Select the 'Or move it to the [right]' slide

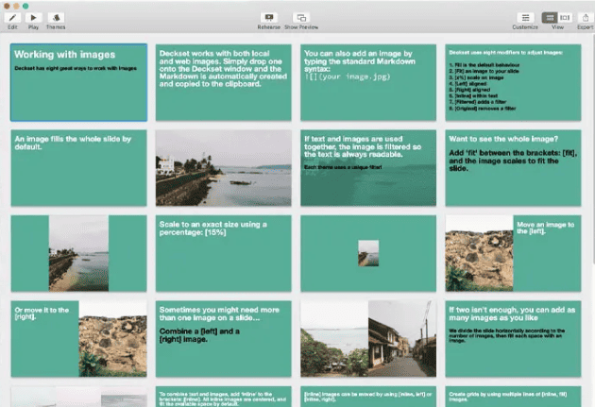click(79, 339)
